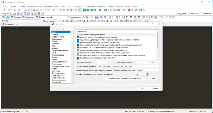Toggle 'Всегда добавлять в папку последних документов'
213x113 pixels.
click(x=78, y=42)
